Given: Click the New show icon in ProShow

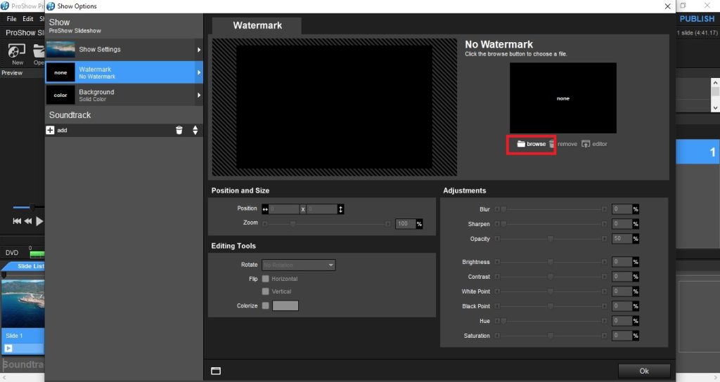Looking at the screenshot, I should click(x=17, y=53).
